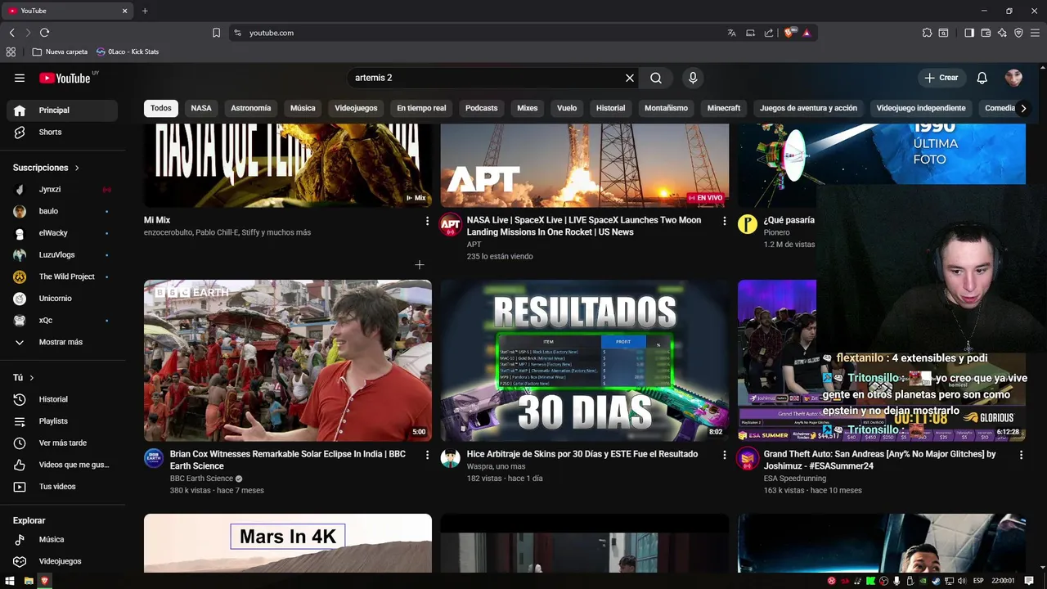This screenshot has height=589, width=1047.
Task: Open Música under Explorar
Action: coord(62,539)
